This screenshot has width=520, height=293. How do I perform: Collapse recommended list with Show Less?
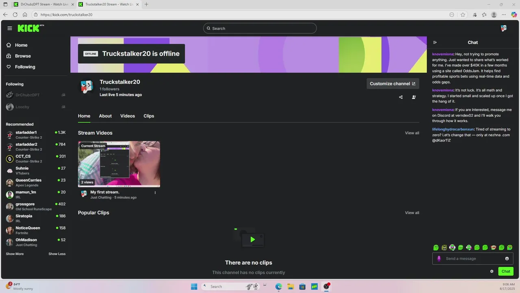(x=57, y=254)
